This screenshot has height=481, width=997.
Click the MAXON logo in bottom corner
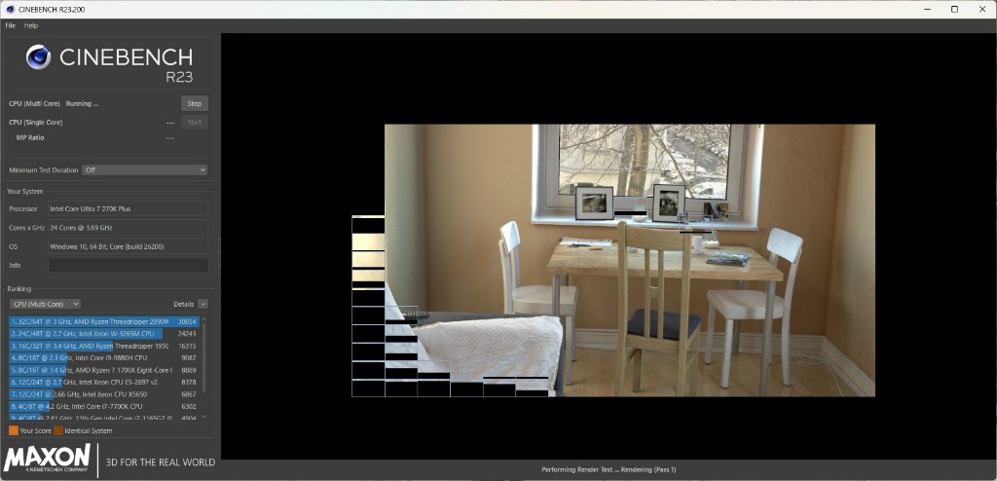point(48,460)
